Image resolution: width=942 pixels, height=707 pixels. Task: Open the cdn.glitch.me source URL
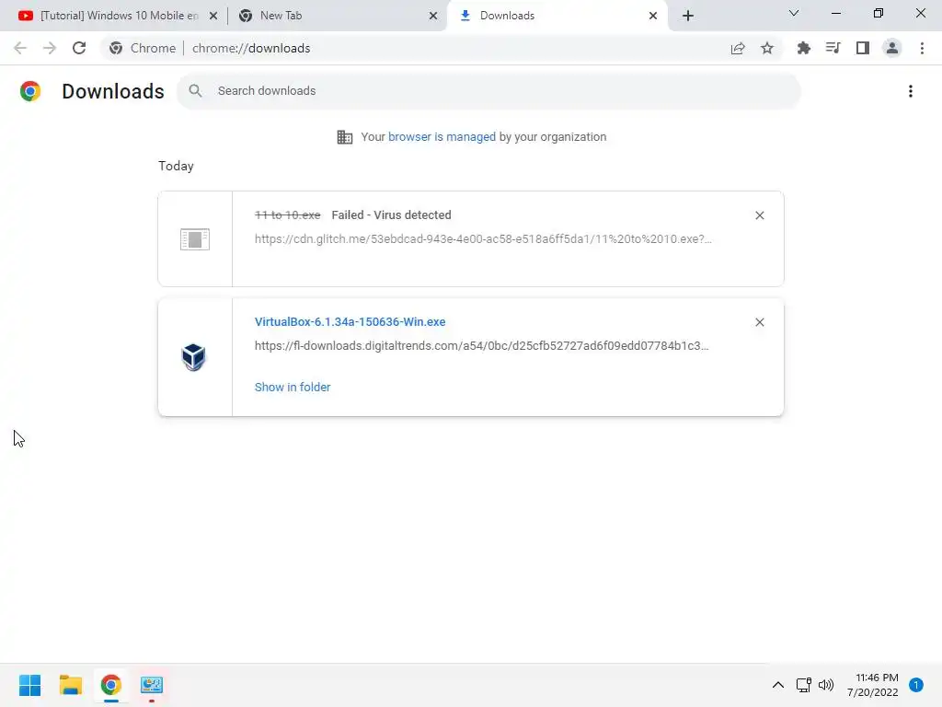click(x=483, y=238)
